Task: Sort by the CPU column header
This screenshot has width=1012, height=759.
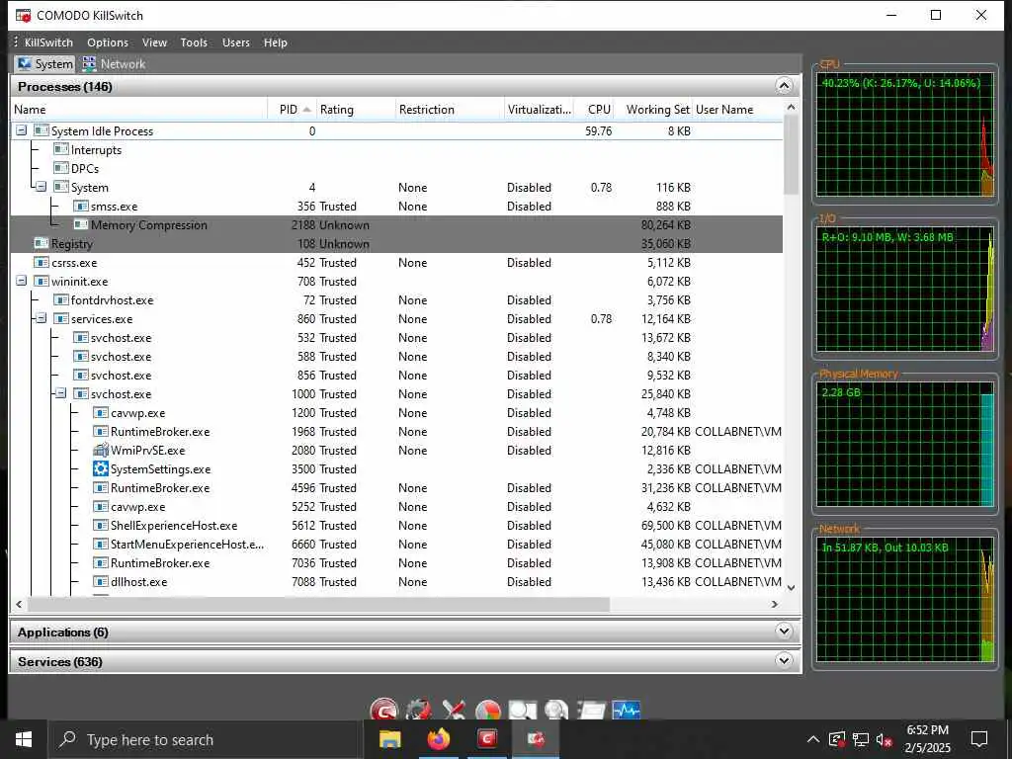Action: [594, 109]
